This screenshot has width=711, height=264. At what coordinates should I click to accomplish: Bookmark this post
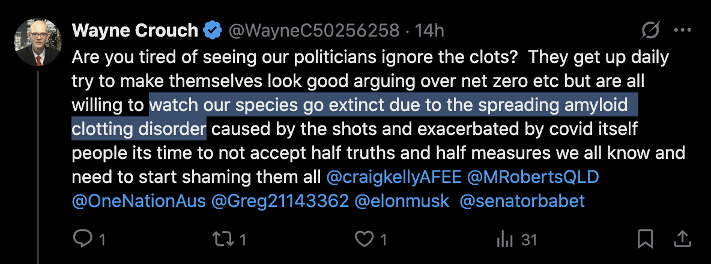coord(646,239)
